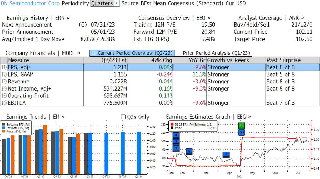Click the Measure column header
Screen dimensions: 320x179
pos(45,60)
